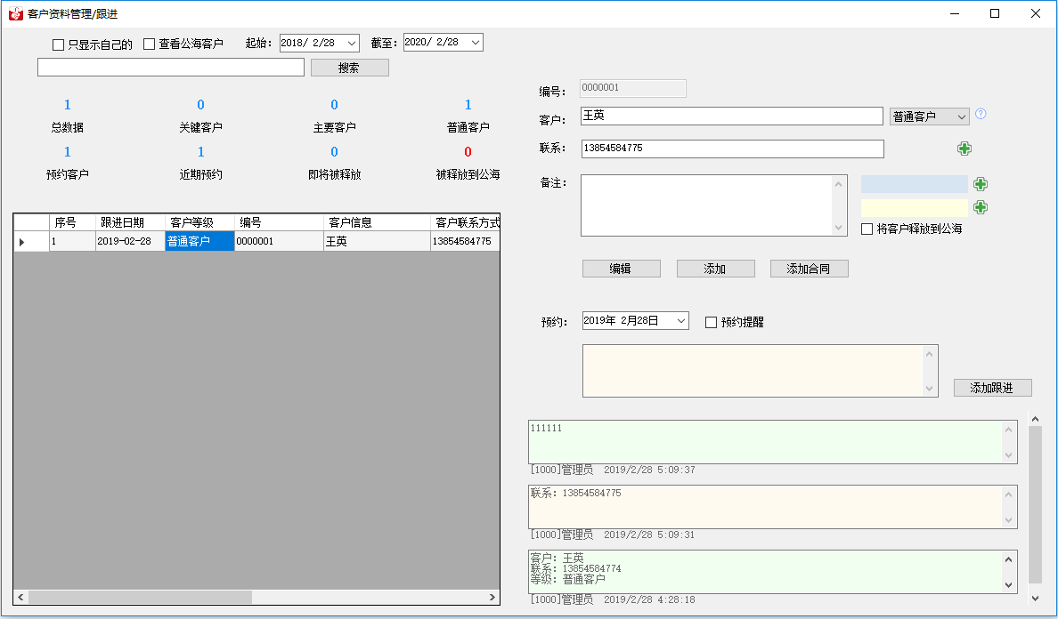Open the help question mark beside customer type

(981, 114)
